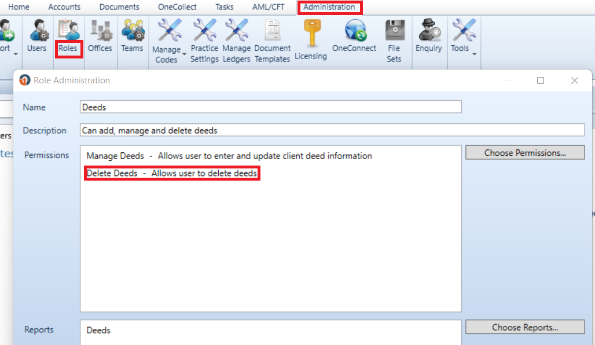The image size is (595, 345).
Task: Expand the partially visible left ribbon dropdown arrow
Action: (16, 54)
